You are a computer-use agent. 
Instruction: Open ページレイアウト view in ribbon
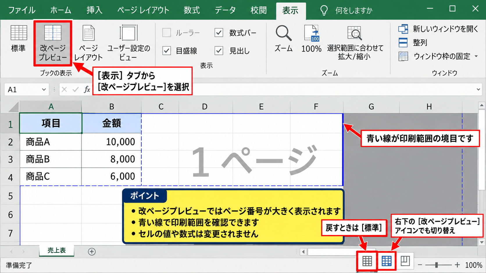click(88, 43)
